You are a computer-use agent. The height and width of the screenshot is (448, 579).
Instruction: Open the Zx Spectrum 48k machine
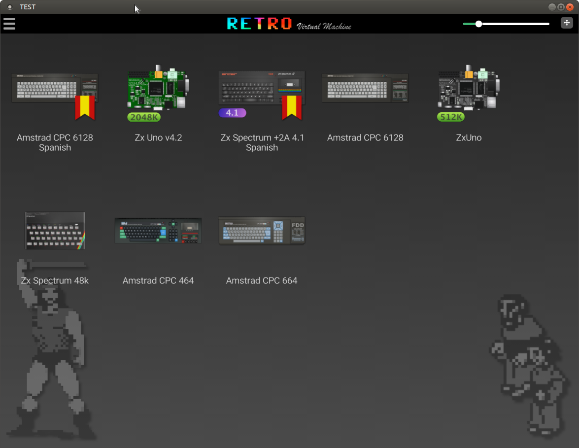[x=55, y=230]
